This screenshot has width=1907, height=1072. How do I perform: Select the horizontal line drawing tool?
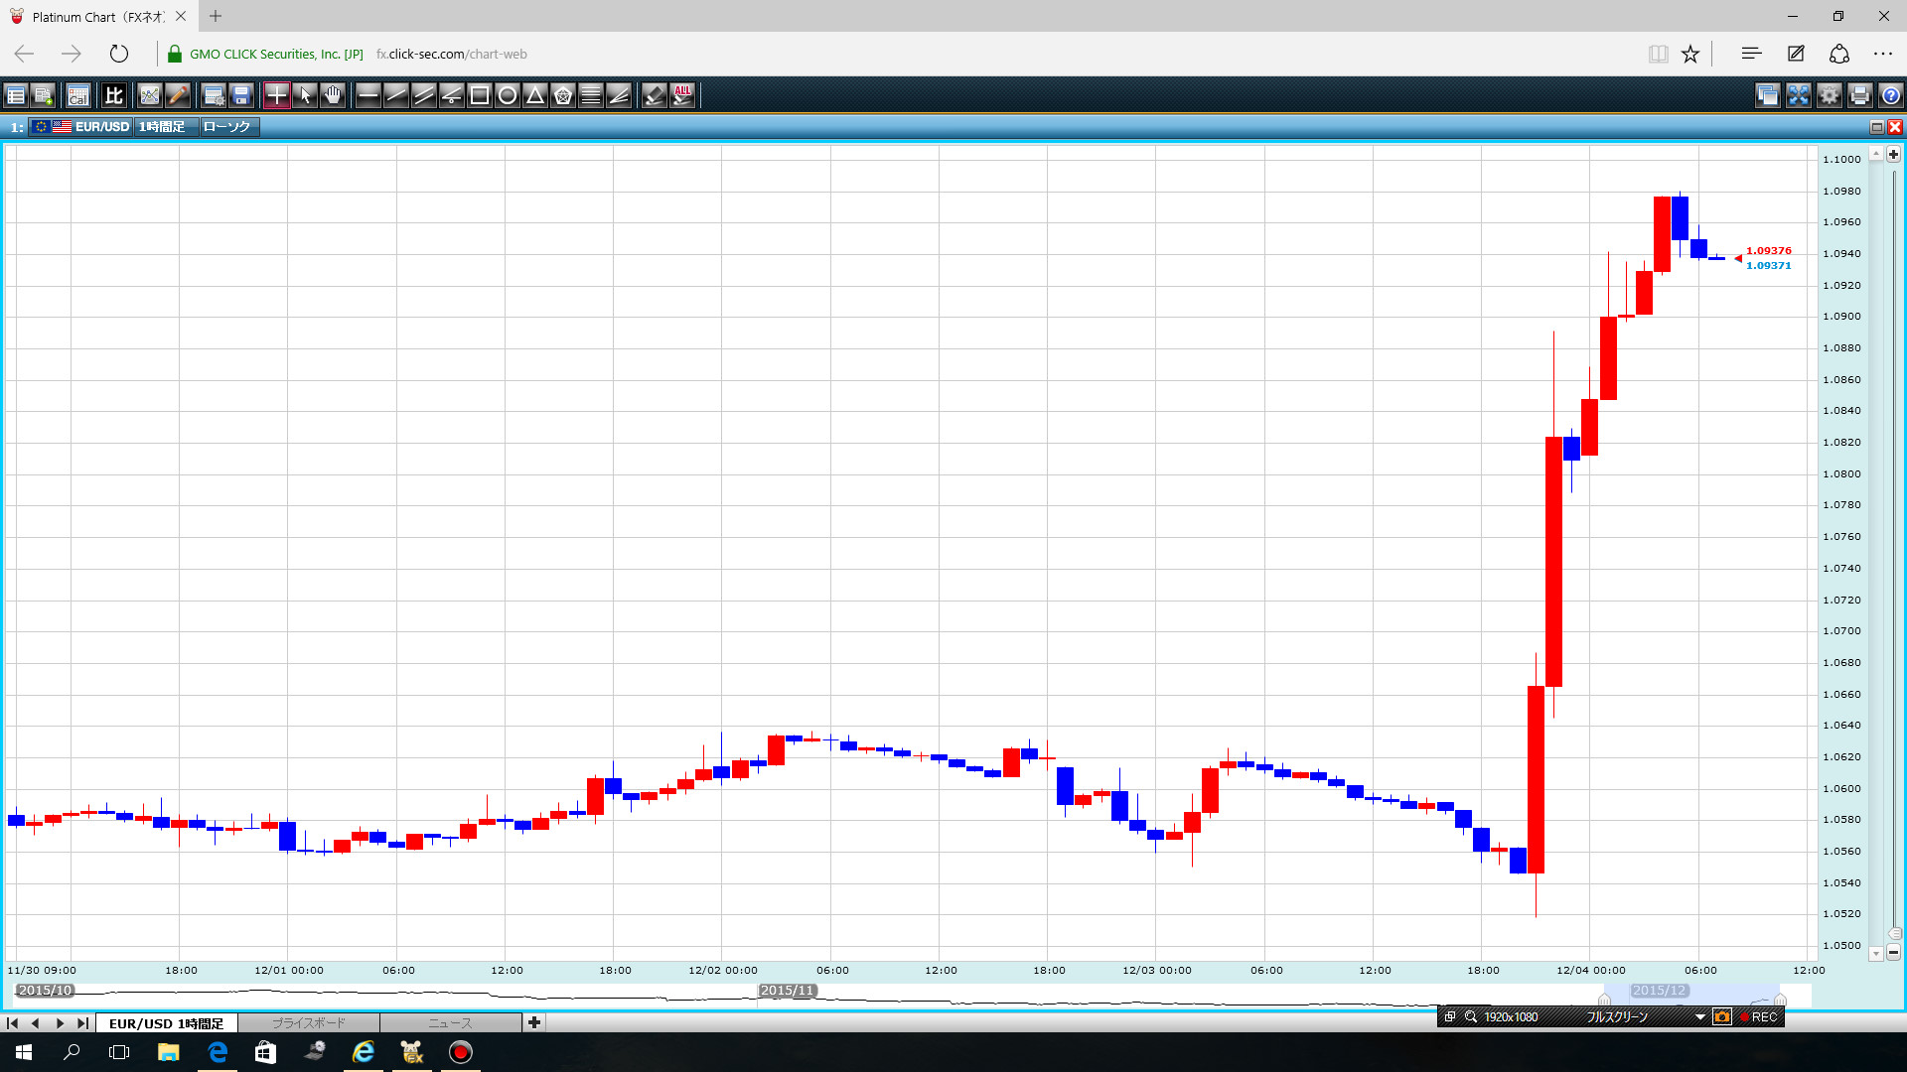pyautogui.click(x=367, y=95)
